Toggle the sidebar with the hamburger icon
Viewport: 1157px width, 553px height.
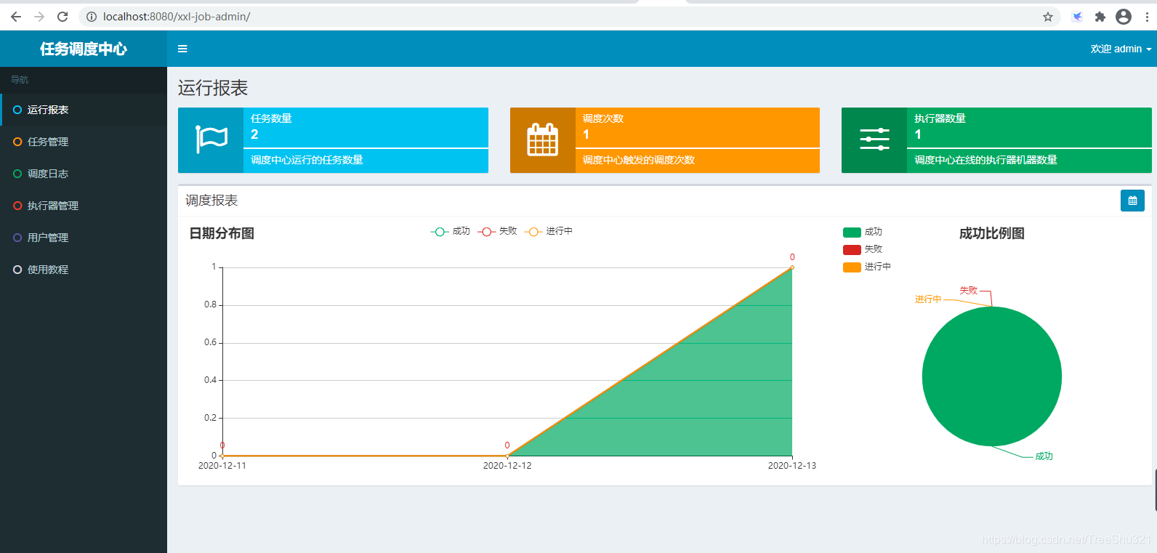tap(182, 49)
